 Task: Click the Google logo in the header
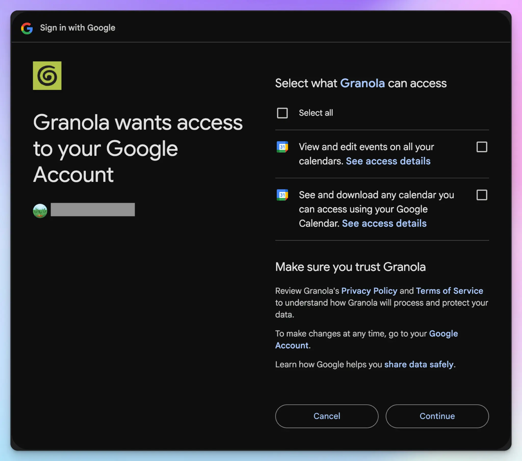pyautogui.click(x=27, y=28)
